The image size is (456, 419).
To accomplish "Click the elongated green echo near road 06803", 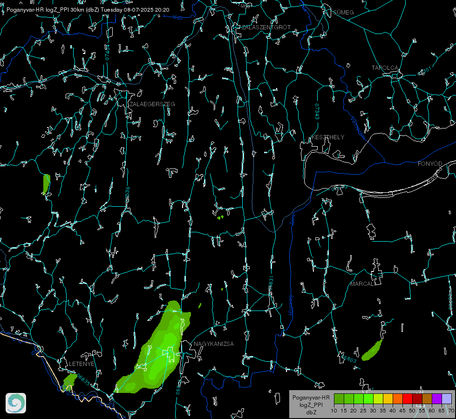I will 372,351.
